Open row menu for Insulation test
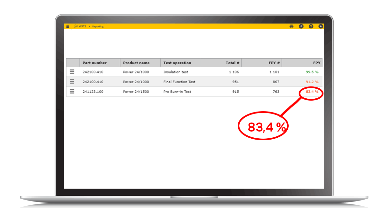 tap(72, 72)
